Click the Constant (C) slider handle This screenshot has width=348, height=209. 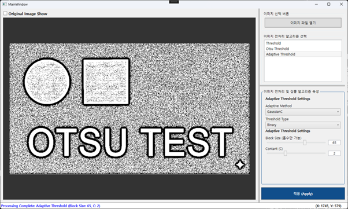click(286, 153)
